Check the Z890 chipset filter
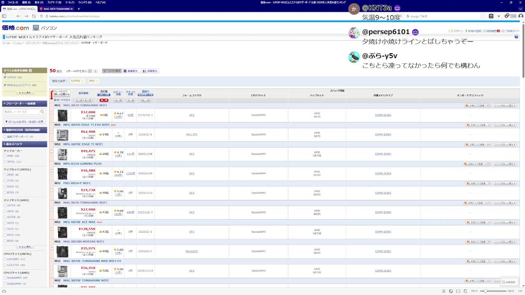The height and width of the screenshot is (295, 525). (x=5, y=175)
